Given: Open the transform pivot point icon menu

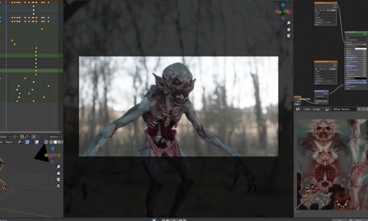Looking at the screenshot, I should click(x=15, y=137).
